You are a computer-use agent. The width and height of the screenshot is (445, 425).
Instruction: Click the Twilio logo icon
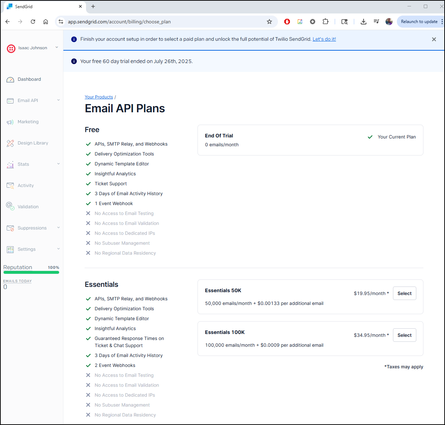pos(11,48)
